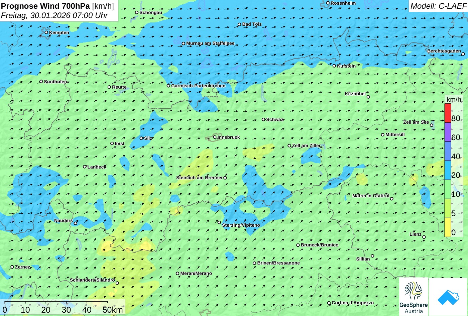
Task: Click the 'Imst' label
Action: (120, 143)
